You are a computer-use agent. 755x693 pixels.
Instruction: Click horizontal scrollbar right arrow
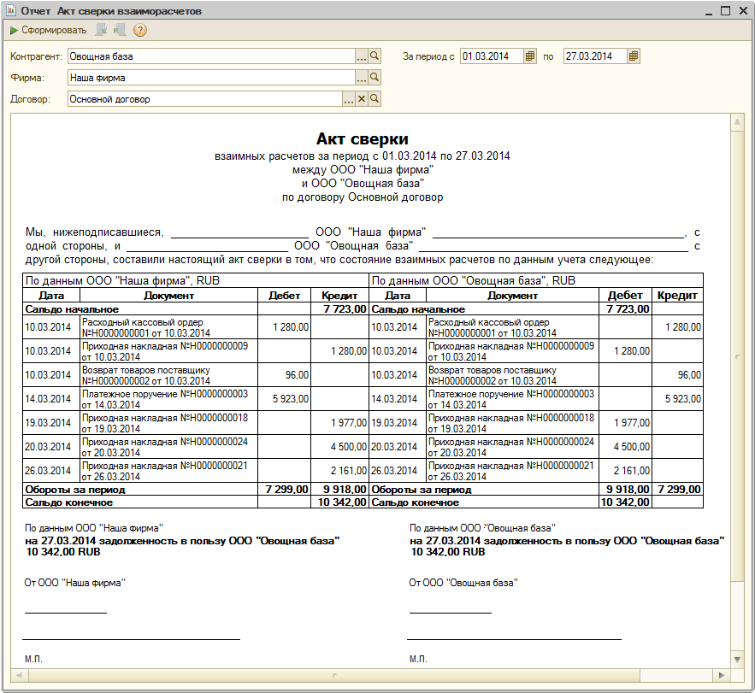click(722, 675)
